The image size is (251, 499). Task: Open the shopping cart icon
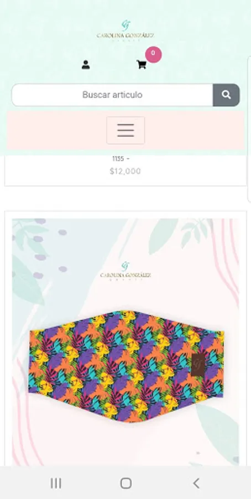click(x=141, y=65)
